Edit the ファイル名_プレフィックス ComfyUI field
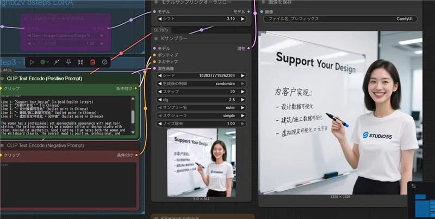This screenshot has height=219, width=435. [340, 19]
